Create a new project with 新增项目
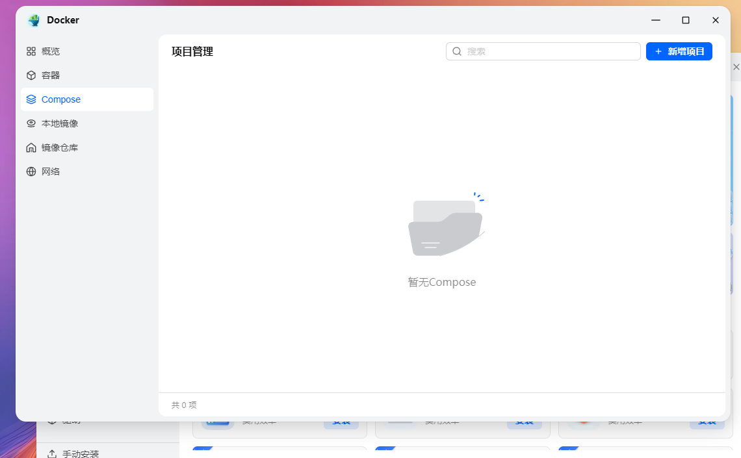Screen dimensions: 741x458 (x=679, y=51)
